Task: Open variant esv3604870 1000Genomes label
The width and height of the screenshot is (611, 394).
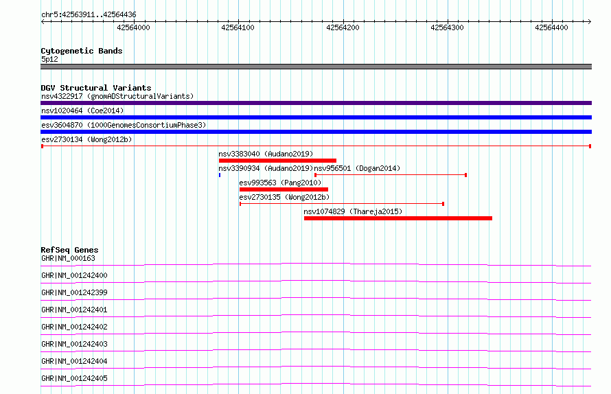Action: point(124,125)
